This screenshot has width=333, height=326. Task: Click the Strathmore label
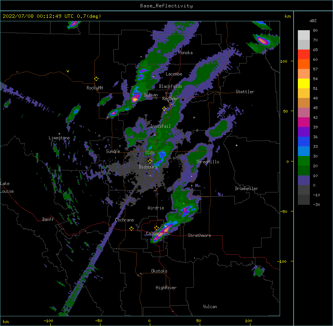(199, 235)
